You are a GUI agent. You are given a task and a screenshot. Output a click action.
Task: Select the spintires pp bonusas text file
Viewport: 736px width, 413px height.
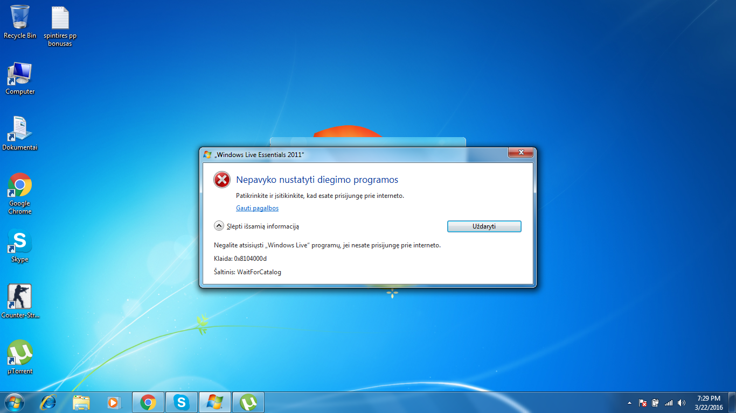pyautogui.click(x=60, y=26)
